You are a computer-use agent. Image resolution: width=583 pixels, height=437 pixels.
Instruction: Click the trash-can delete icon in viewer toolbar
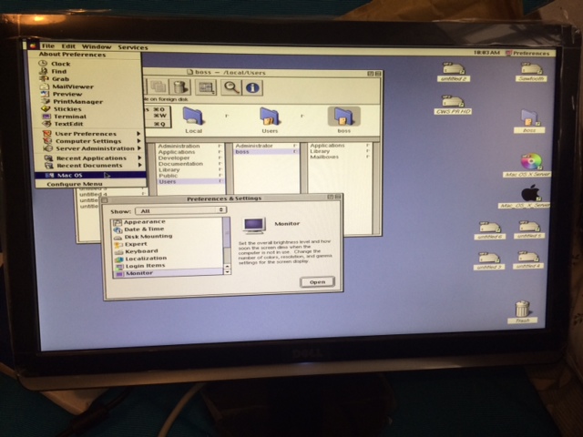[179, 87]
